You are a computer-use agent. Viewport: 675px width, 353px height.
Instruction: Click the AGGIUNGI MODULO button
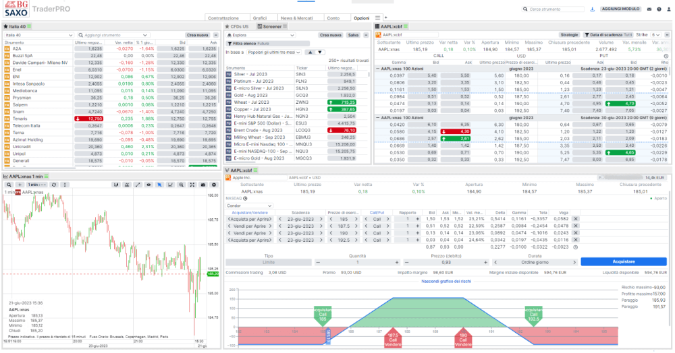pos(621,9)
